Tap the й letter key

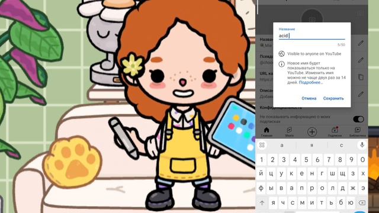pyautogui.click(x=261, y=173)
